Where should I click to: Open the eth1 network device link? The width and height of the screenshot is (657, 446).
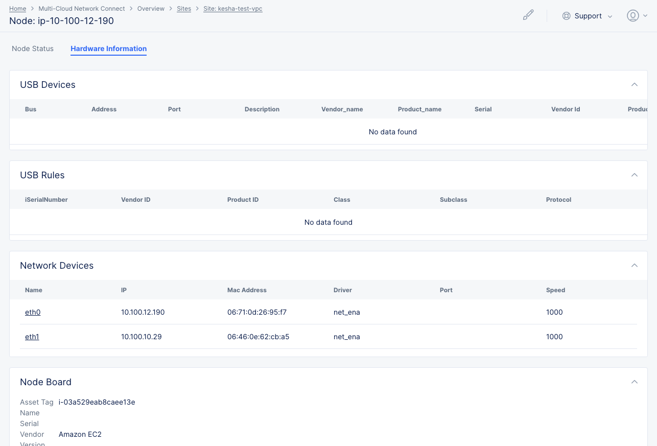click(x=32, y=337)
